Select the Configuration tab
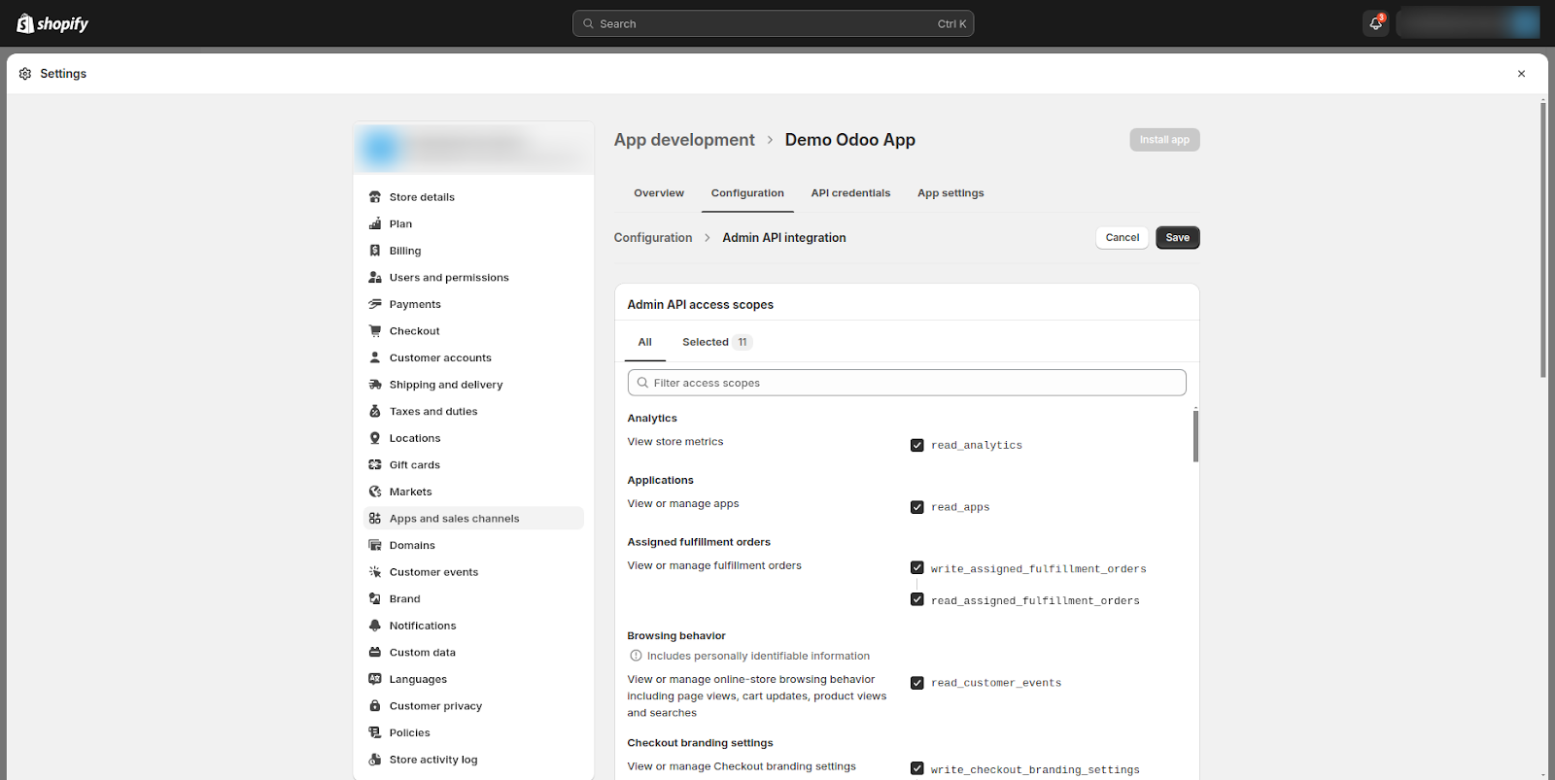 click(747, 193)
